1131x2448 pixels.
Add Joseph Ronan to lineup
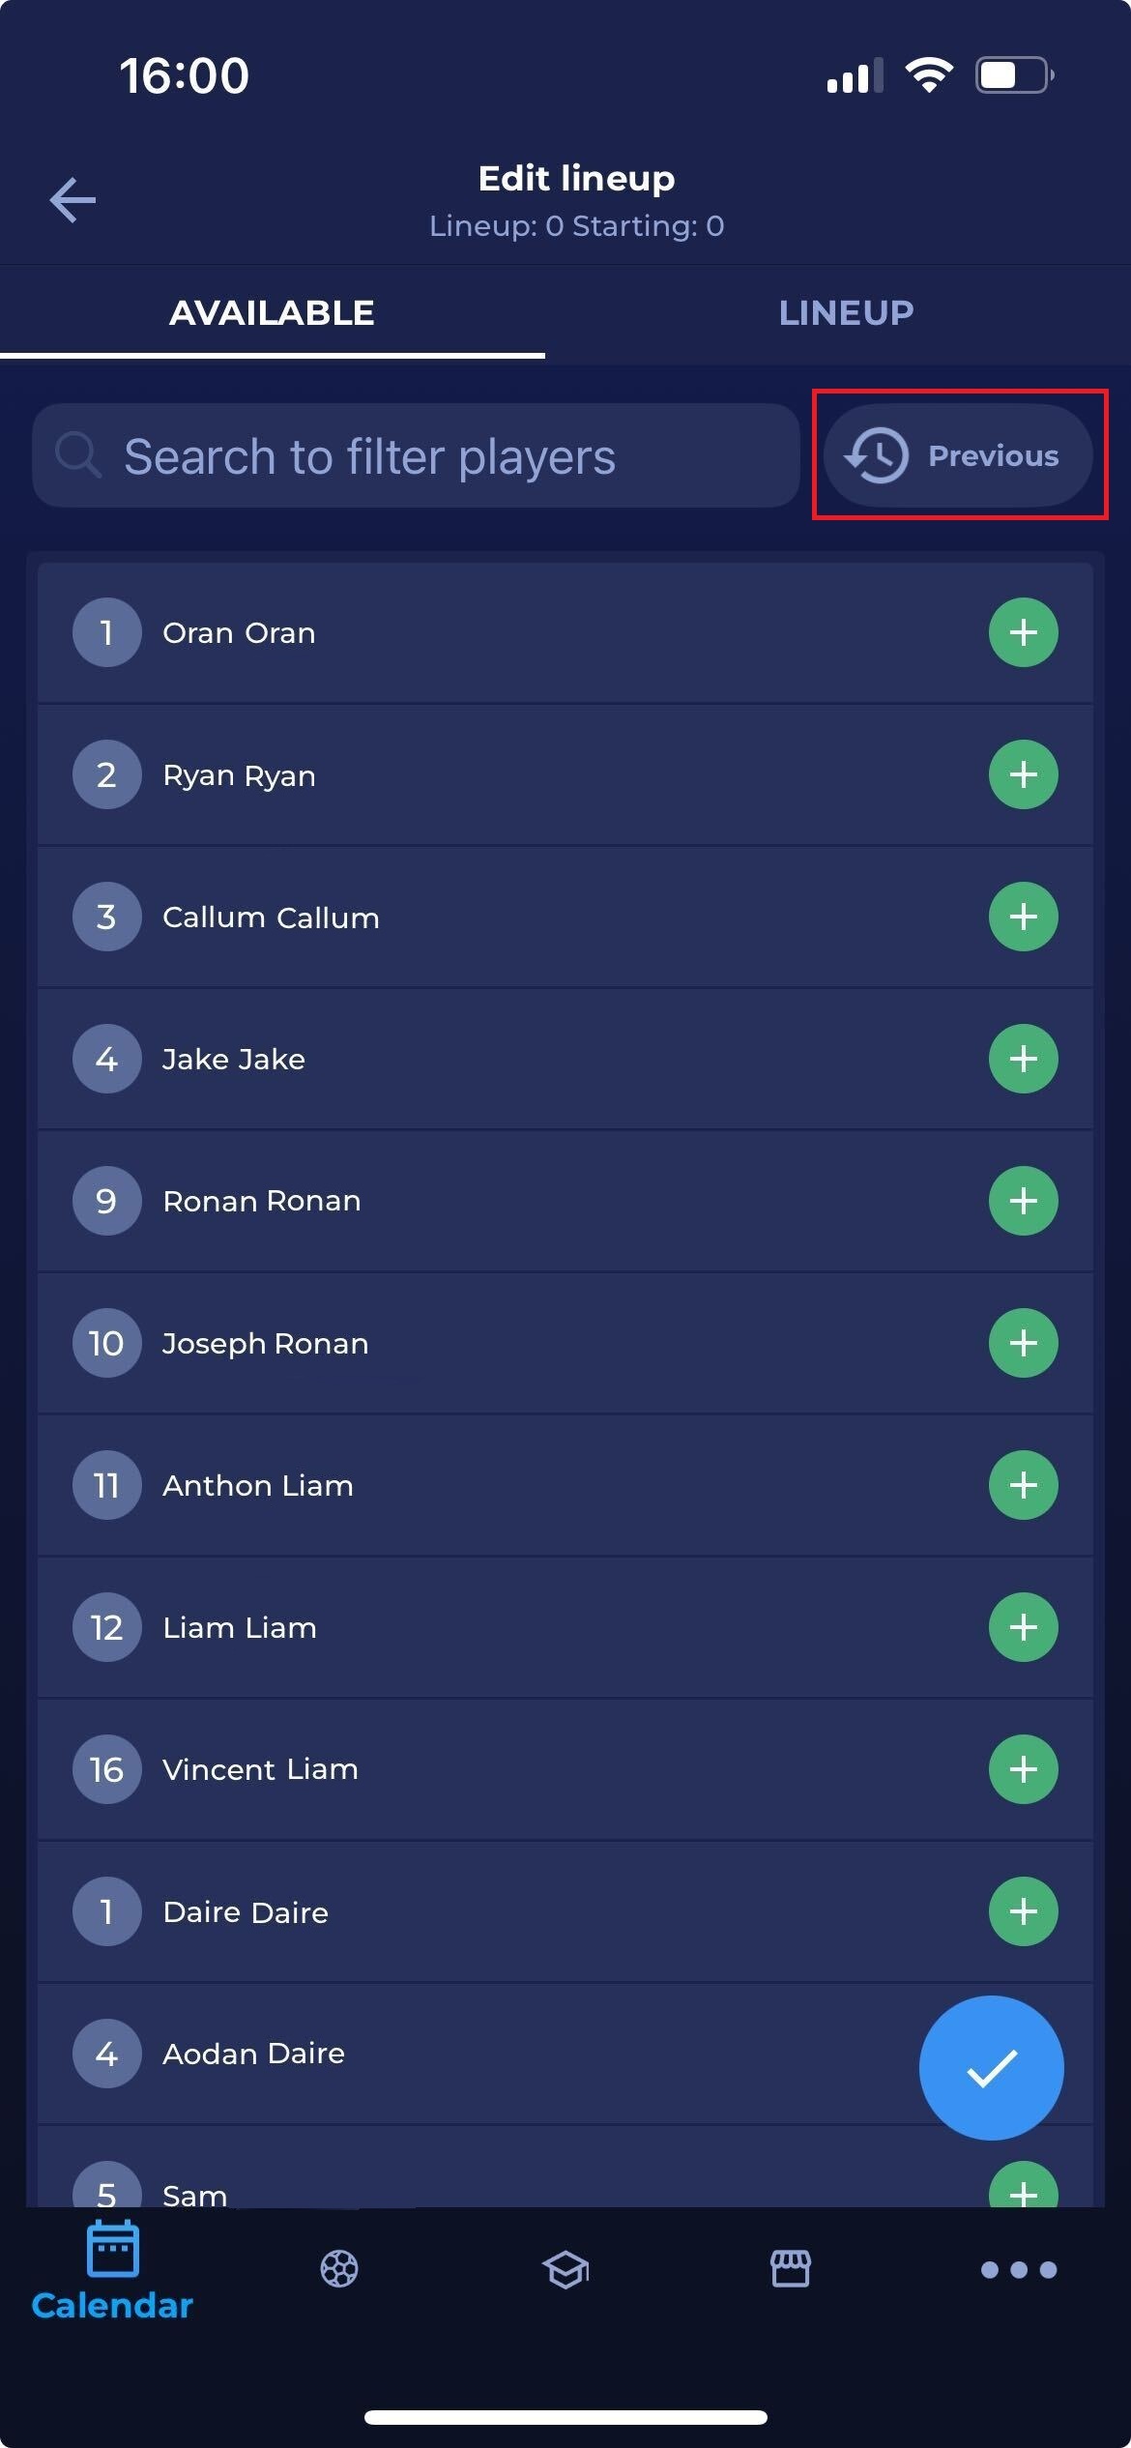[x=1023, y=1343]
